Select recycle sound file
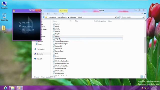Viewport: 160px width, 90px height. pyautogui.click(x=57, y=31)
